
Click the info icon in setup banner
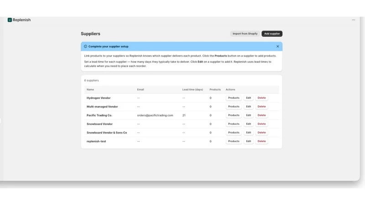[x=85, y=46]
